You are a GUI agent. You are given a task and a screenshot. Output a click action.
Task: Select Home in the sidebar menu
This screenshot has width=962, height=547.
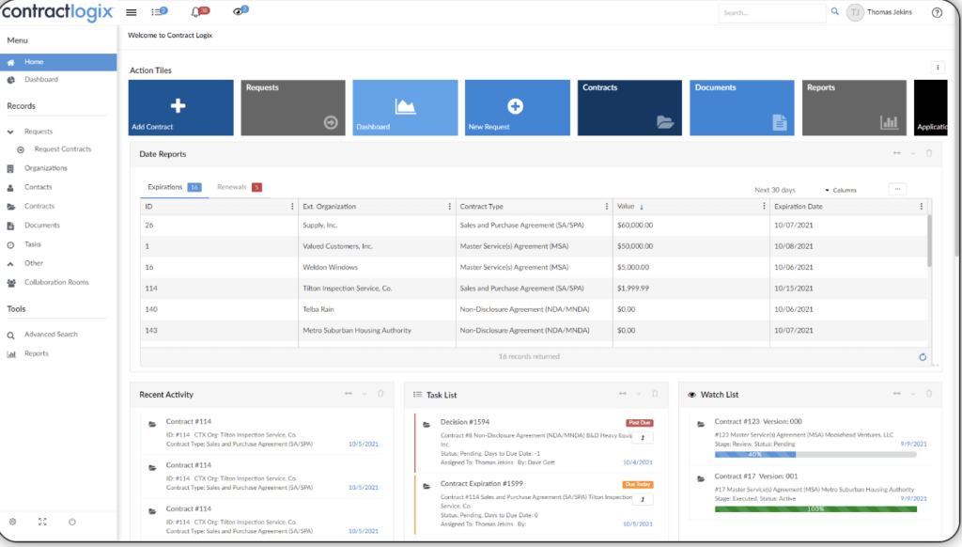tap(58, 62)
